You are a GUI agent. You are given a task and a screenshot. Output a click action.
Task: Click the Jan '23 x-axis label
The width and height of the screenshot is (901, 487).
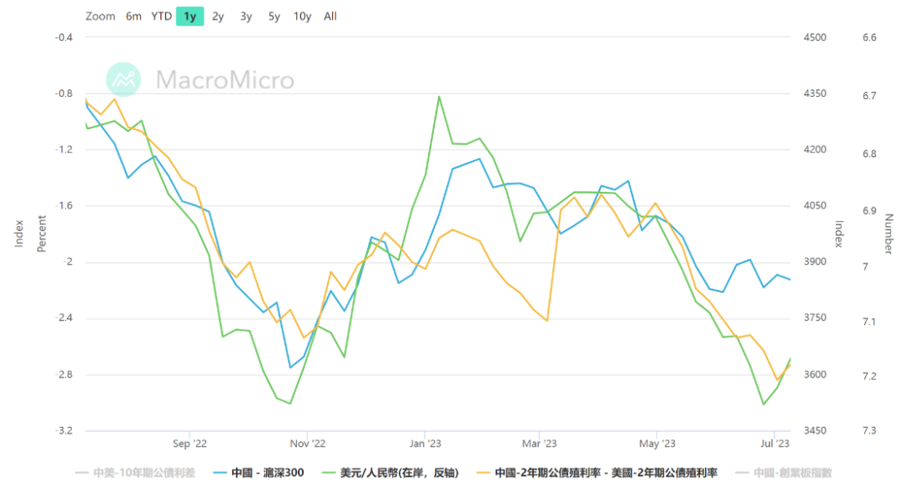425,444
